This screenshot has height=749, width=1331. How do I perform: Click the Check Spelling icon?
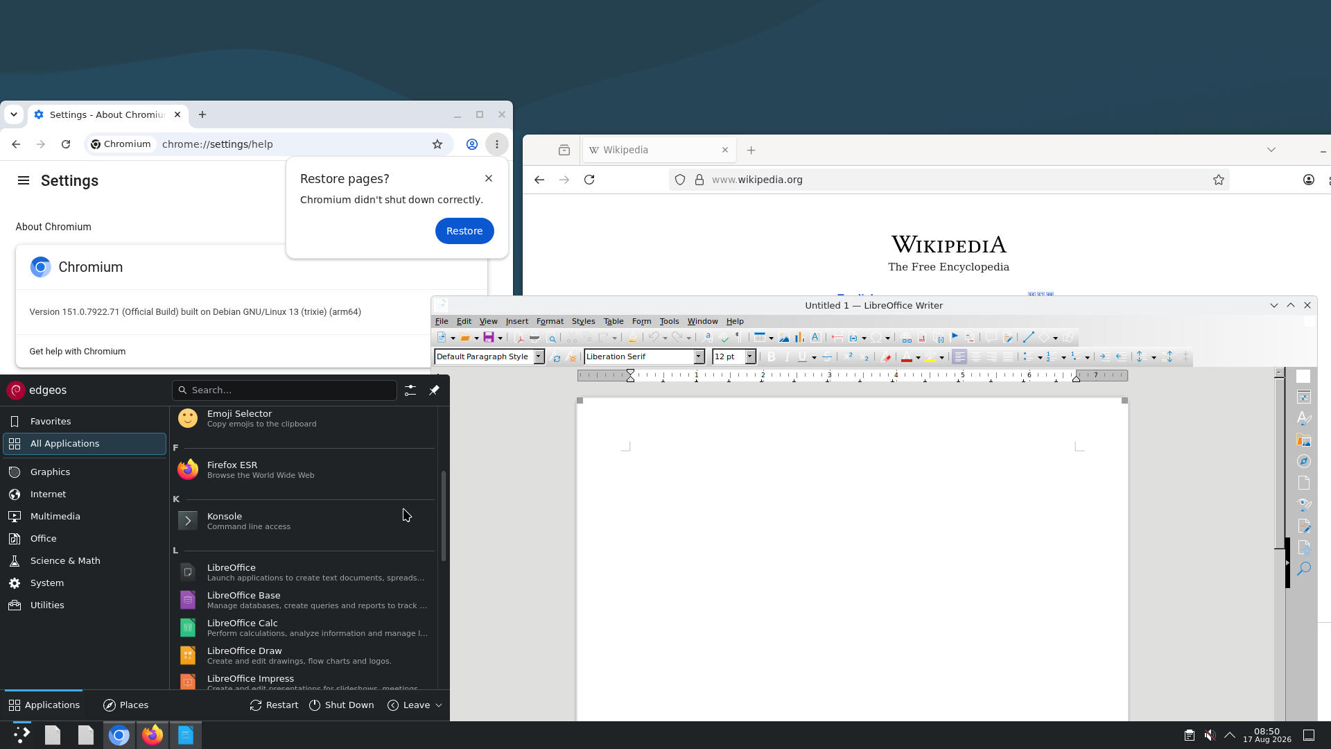click(x=724, y=338)
